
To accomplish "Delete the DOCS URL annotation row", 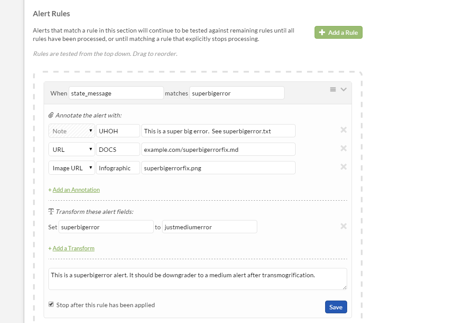I will (x=344, y=148).
